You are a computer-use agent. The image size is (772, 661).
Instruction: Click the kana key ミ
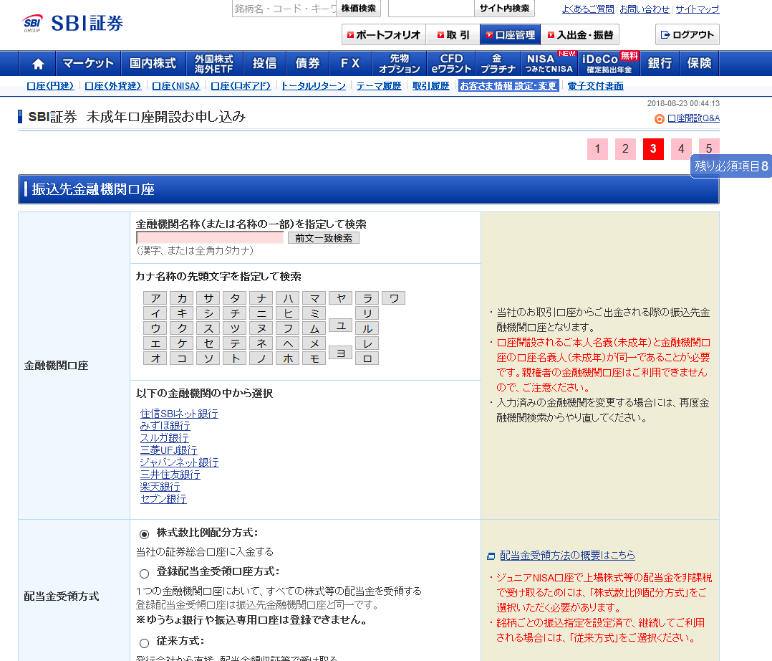point(314,313)
